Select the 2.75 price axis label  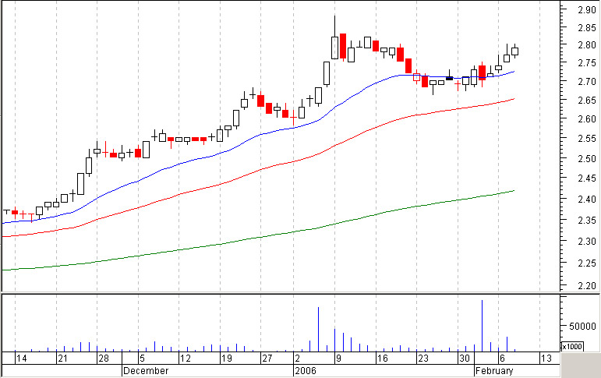tap(586, 63)
